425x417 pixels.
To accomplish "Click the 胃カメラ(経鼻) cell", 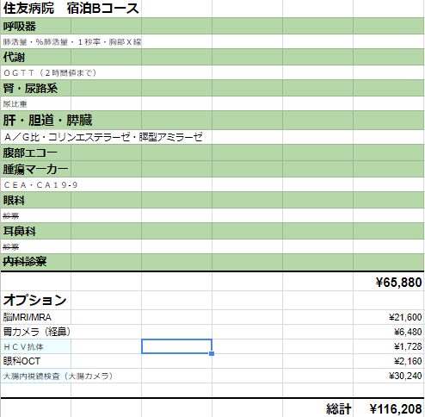I will [36, 332].
